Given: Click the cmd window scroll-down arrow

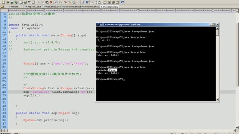Looking at the screenshot, I should click(x=217, y=100).
